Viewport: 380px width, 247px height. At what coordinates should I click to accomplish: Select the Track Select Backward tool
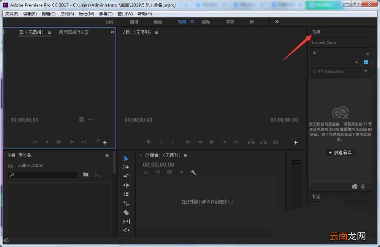point(126,176)
